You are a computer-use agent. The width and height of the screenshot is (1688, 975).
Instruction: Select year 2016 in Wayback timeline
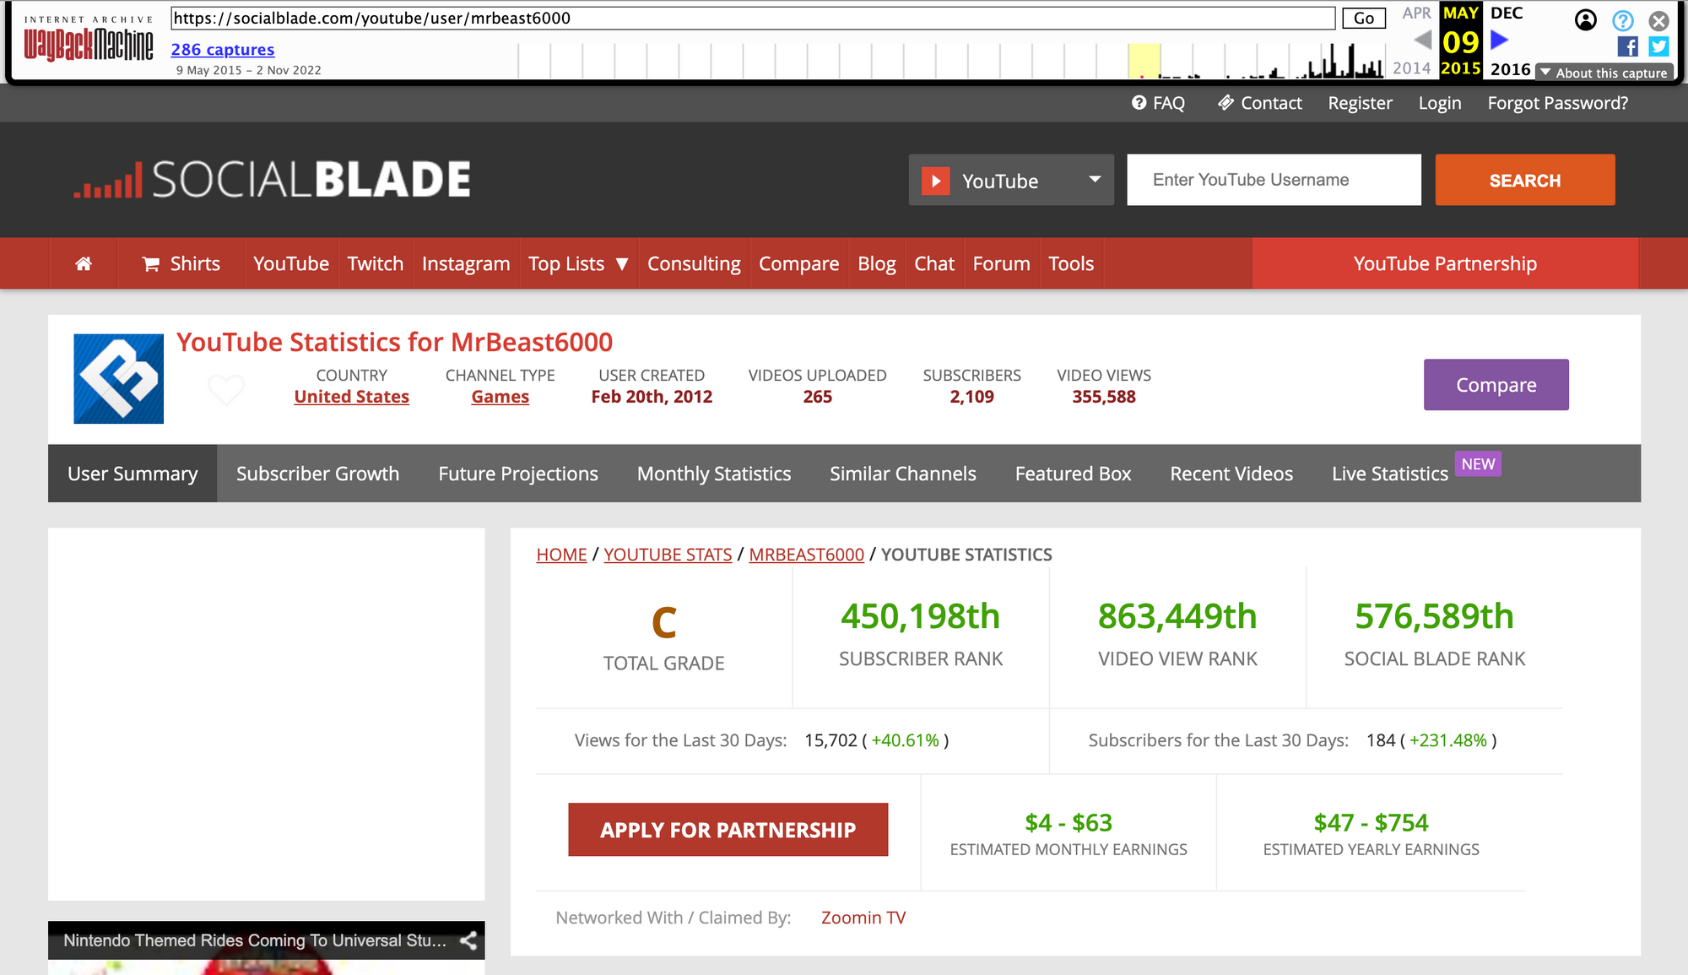coord(1510,69)
